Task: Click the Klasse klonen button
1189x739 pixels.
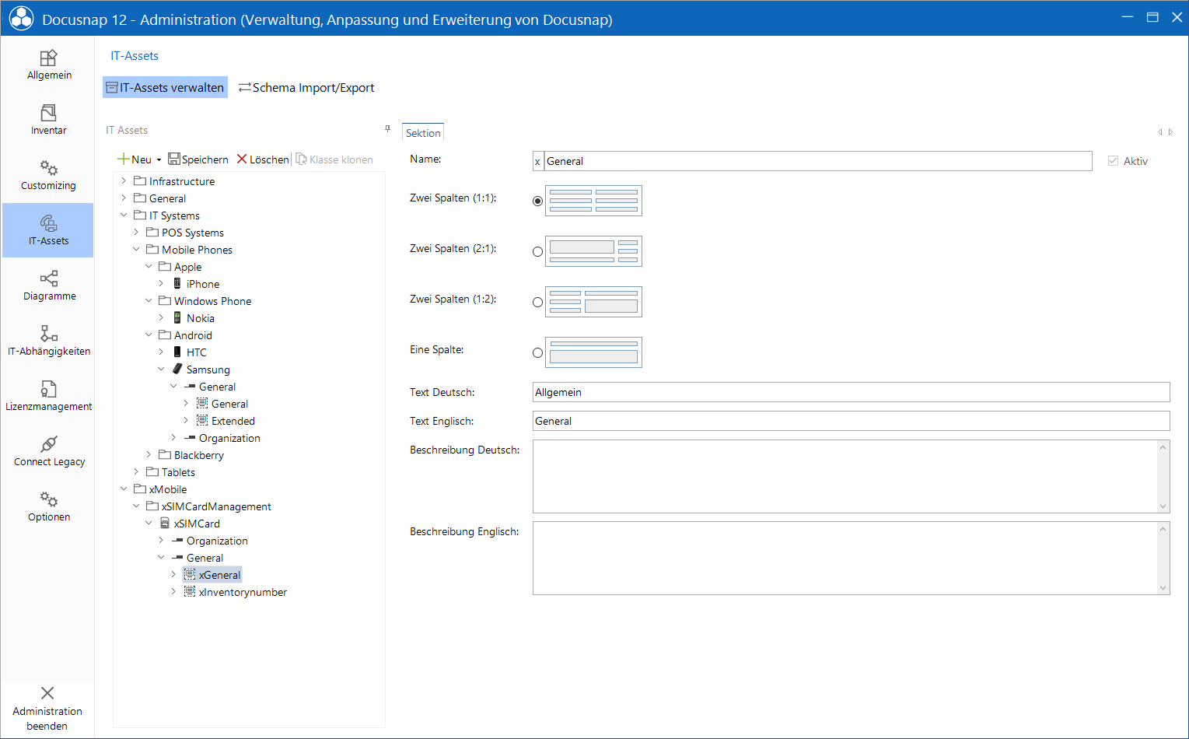Action: click(x=334, y=159)
